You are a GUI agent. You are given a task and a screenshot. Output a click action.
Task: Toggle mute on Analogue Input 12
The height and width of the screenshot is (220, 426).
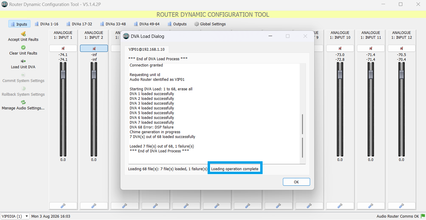point(402,48)
